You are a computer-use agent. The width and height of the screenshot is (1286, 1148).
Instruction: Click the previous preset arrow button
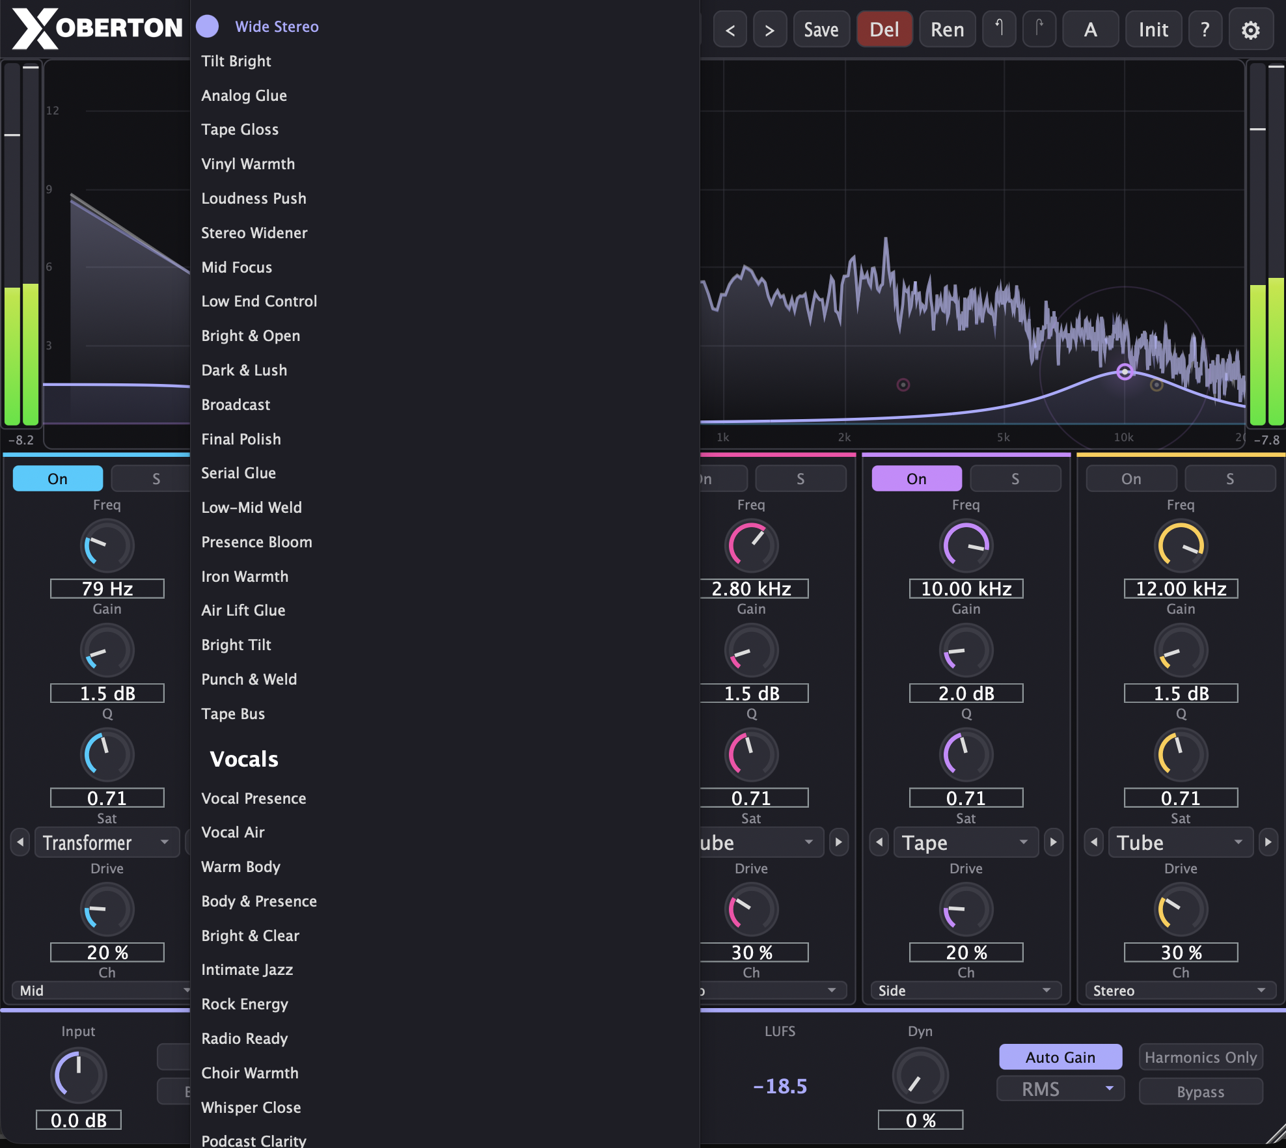pyautogui.click(x=730, y=29)
